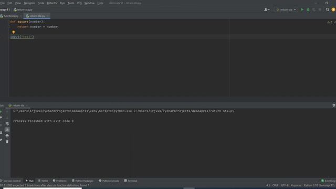This screenshot has width=336, height=189.
Task: Click the print icon in Run console
Action: click(x=7, y=135)
